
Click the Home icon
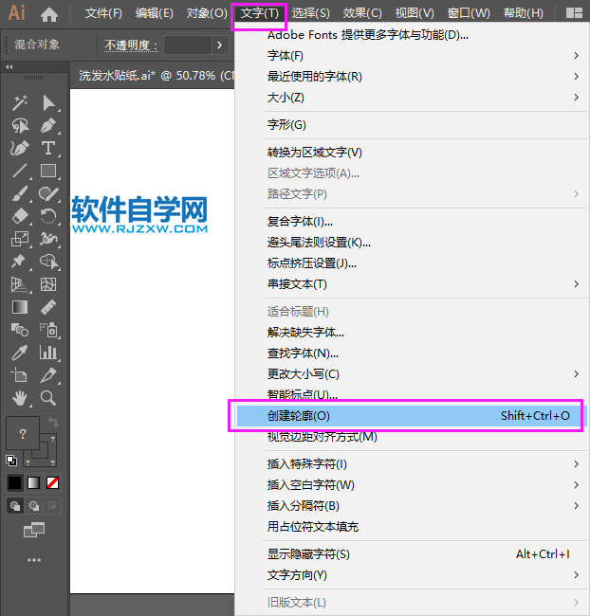point(49,14)
